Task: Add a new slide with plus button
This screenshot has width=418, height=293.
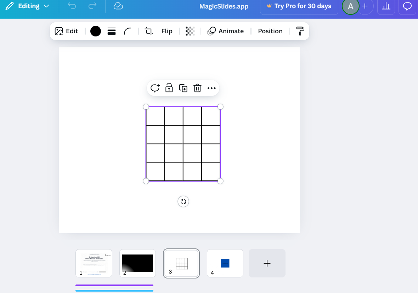Action: 267,263
